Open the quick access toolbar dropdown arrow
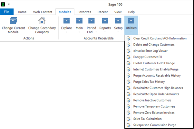 pyautogui.click(x=9, y=4)
